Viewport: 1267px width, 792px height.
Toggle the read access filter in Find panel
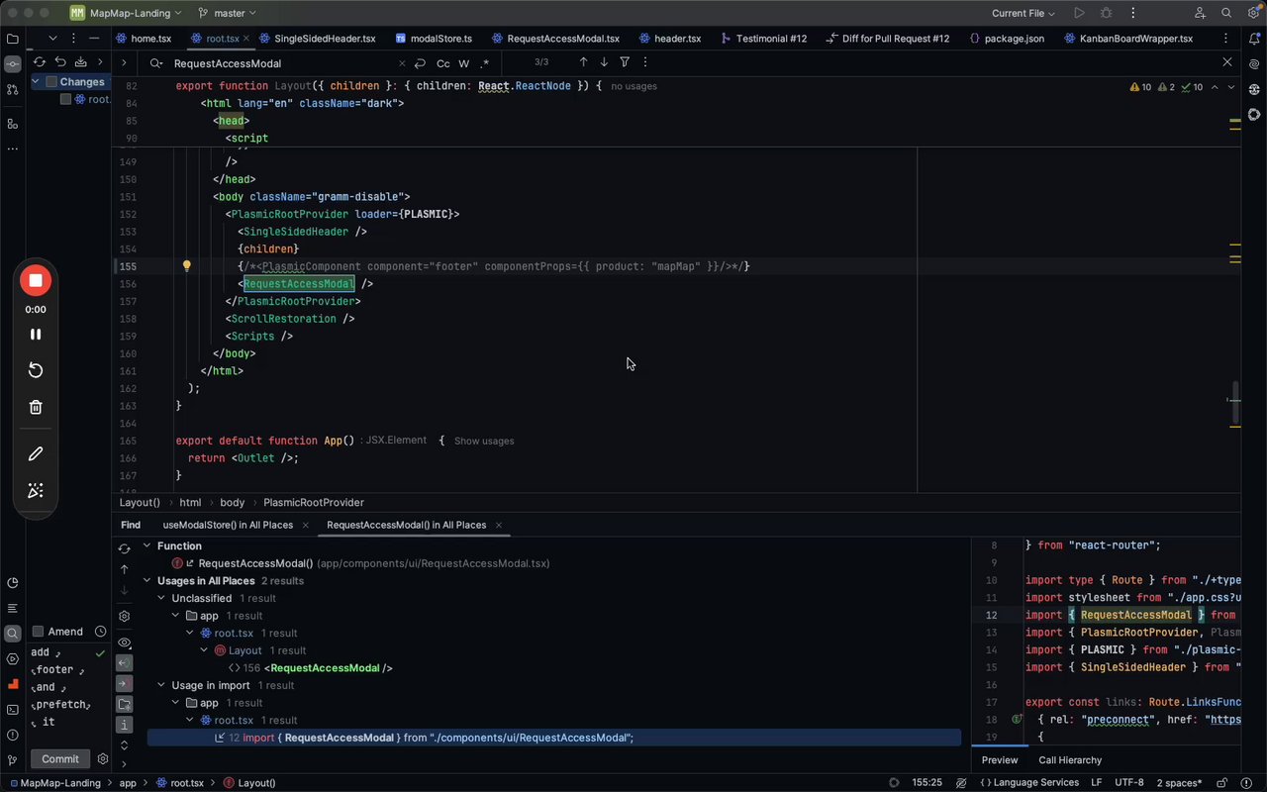point(124,663)
